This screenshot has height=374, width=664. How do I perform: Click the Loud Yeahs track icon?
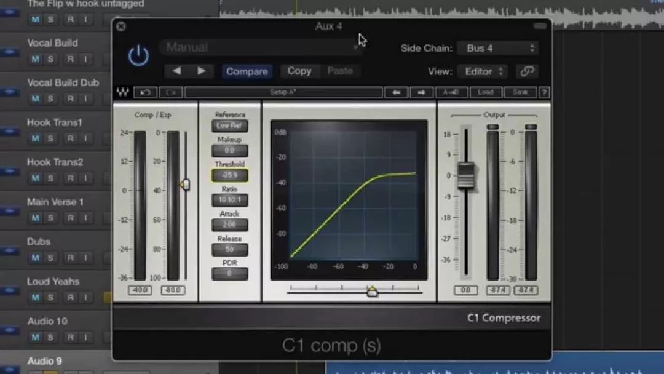click(10, 290)
